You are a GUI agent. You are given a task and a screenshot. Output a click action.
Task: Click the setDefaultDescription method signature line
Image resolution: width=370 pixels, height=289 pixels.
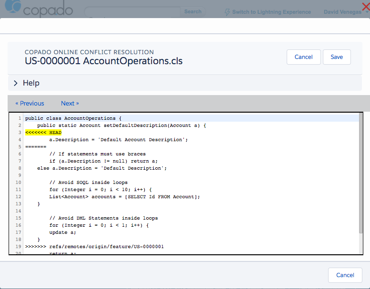[x=121, y=125]
